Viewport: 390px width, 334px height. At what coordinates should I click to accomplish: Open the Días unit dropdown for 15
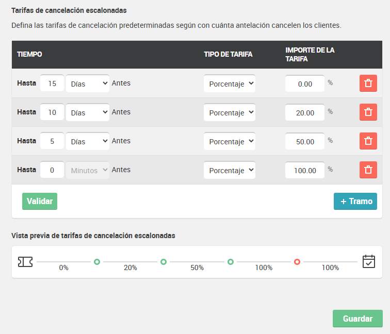(x=88, y=83)
